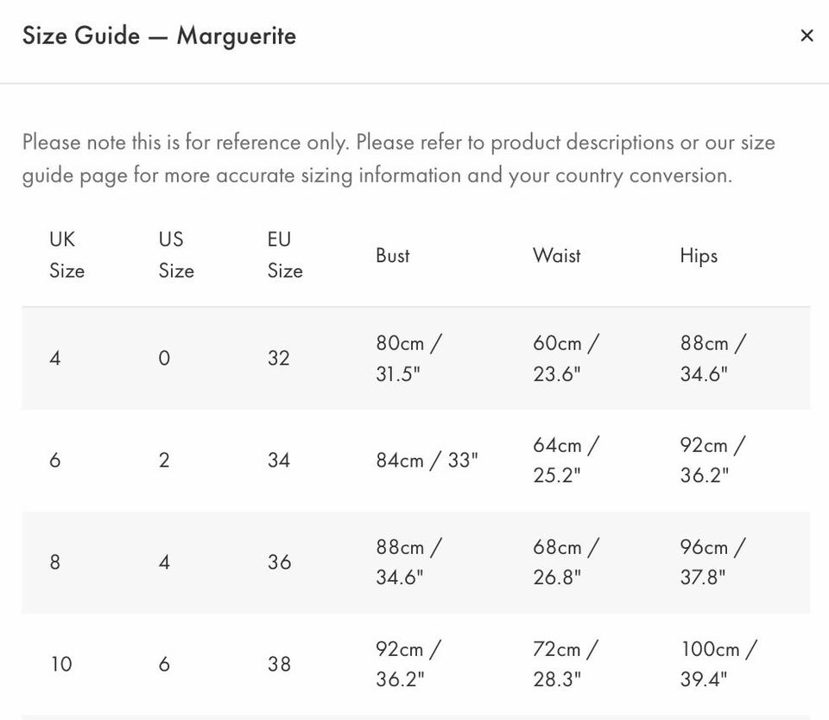Viewport: 829px width, 720px height.
Task: Click the Bust column header
Action: (393, 256)
